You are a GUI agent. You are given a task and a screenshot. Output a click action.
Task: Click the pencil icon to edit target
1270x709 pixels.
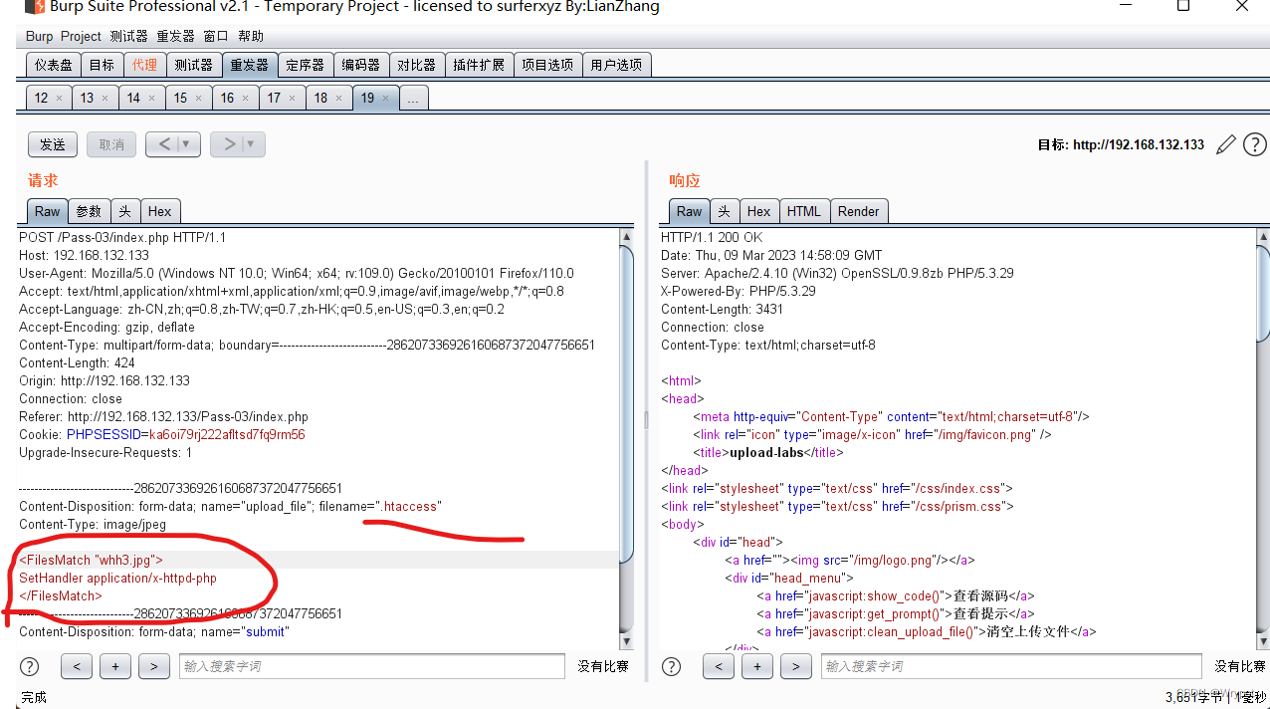point(1225,144)
